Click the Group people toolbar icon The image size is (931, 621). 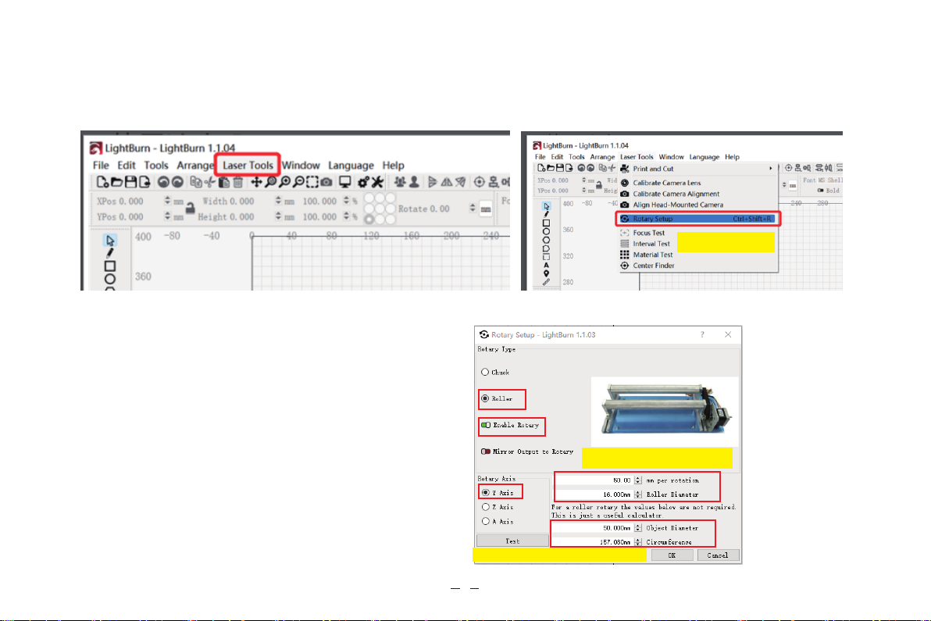400,182
